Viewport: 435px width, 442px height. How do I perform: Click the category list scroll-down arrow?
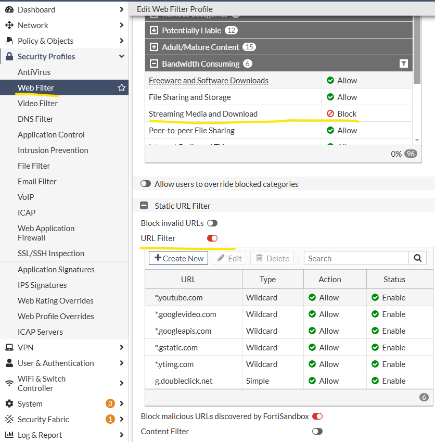pyautogui.click(x=417, y=140)
